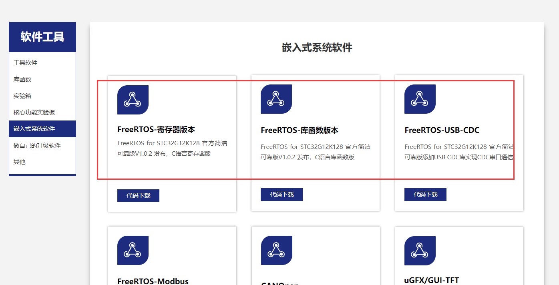
Task: Select 其他 in the sidebar menu
Action: 42,162
